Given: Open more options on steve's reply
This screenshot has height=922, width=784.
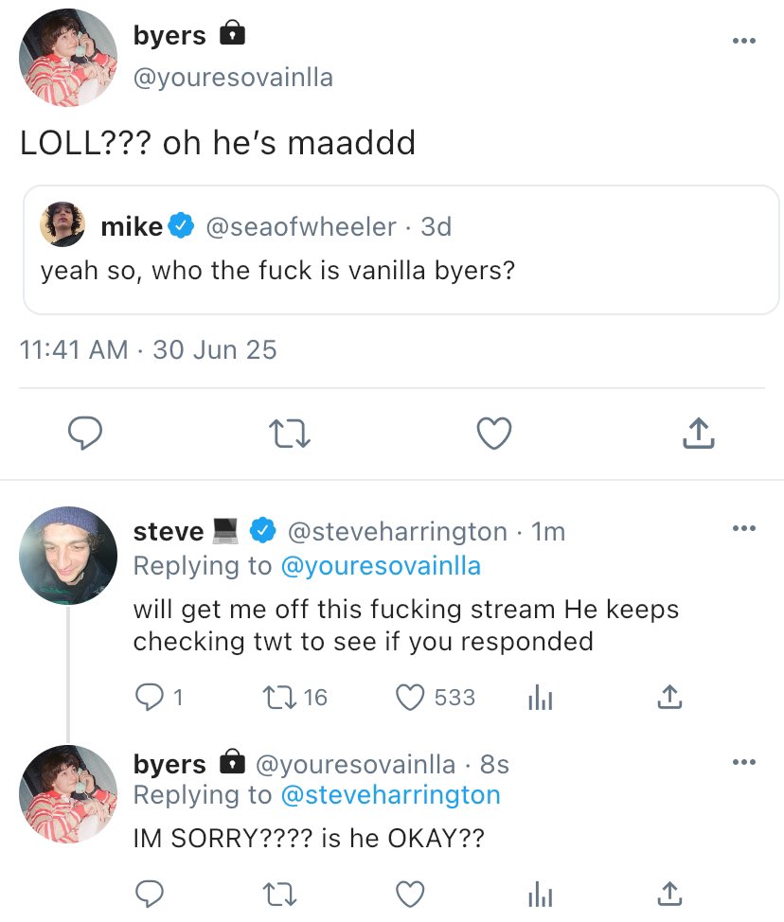Looking at the screenshot, I should point(744,528).
